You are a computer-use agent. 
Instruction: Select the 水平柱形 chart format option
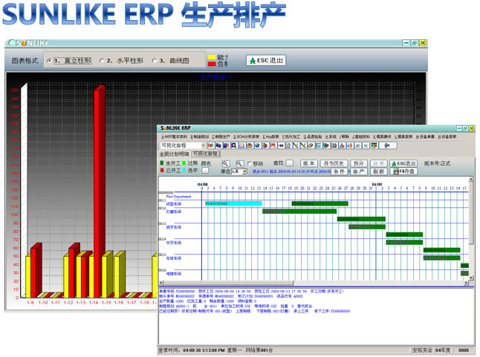pyautogui.click(x=100, y=60)
